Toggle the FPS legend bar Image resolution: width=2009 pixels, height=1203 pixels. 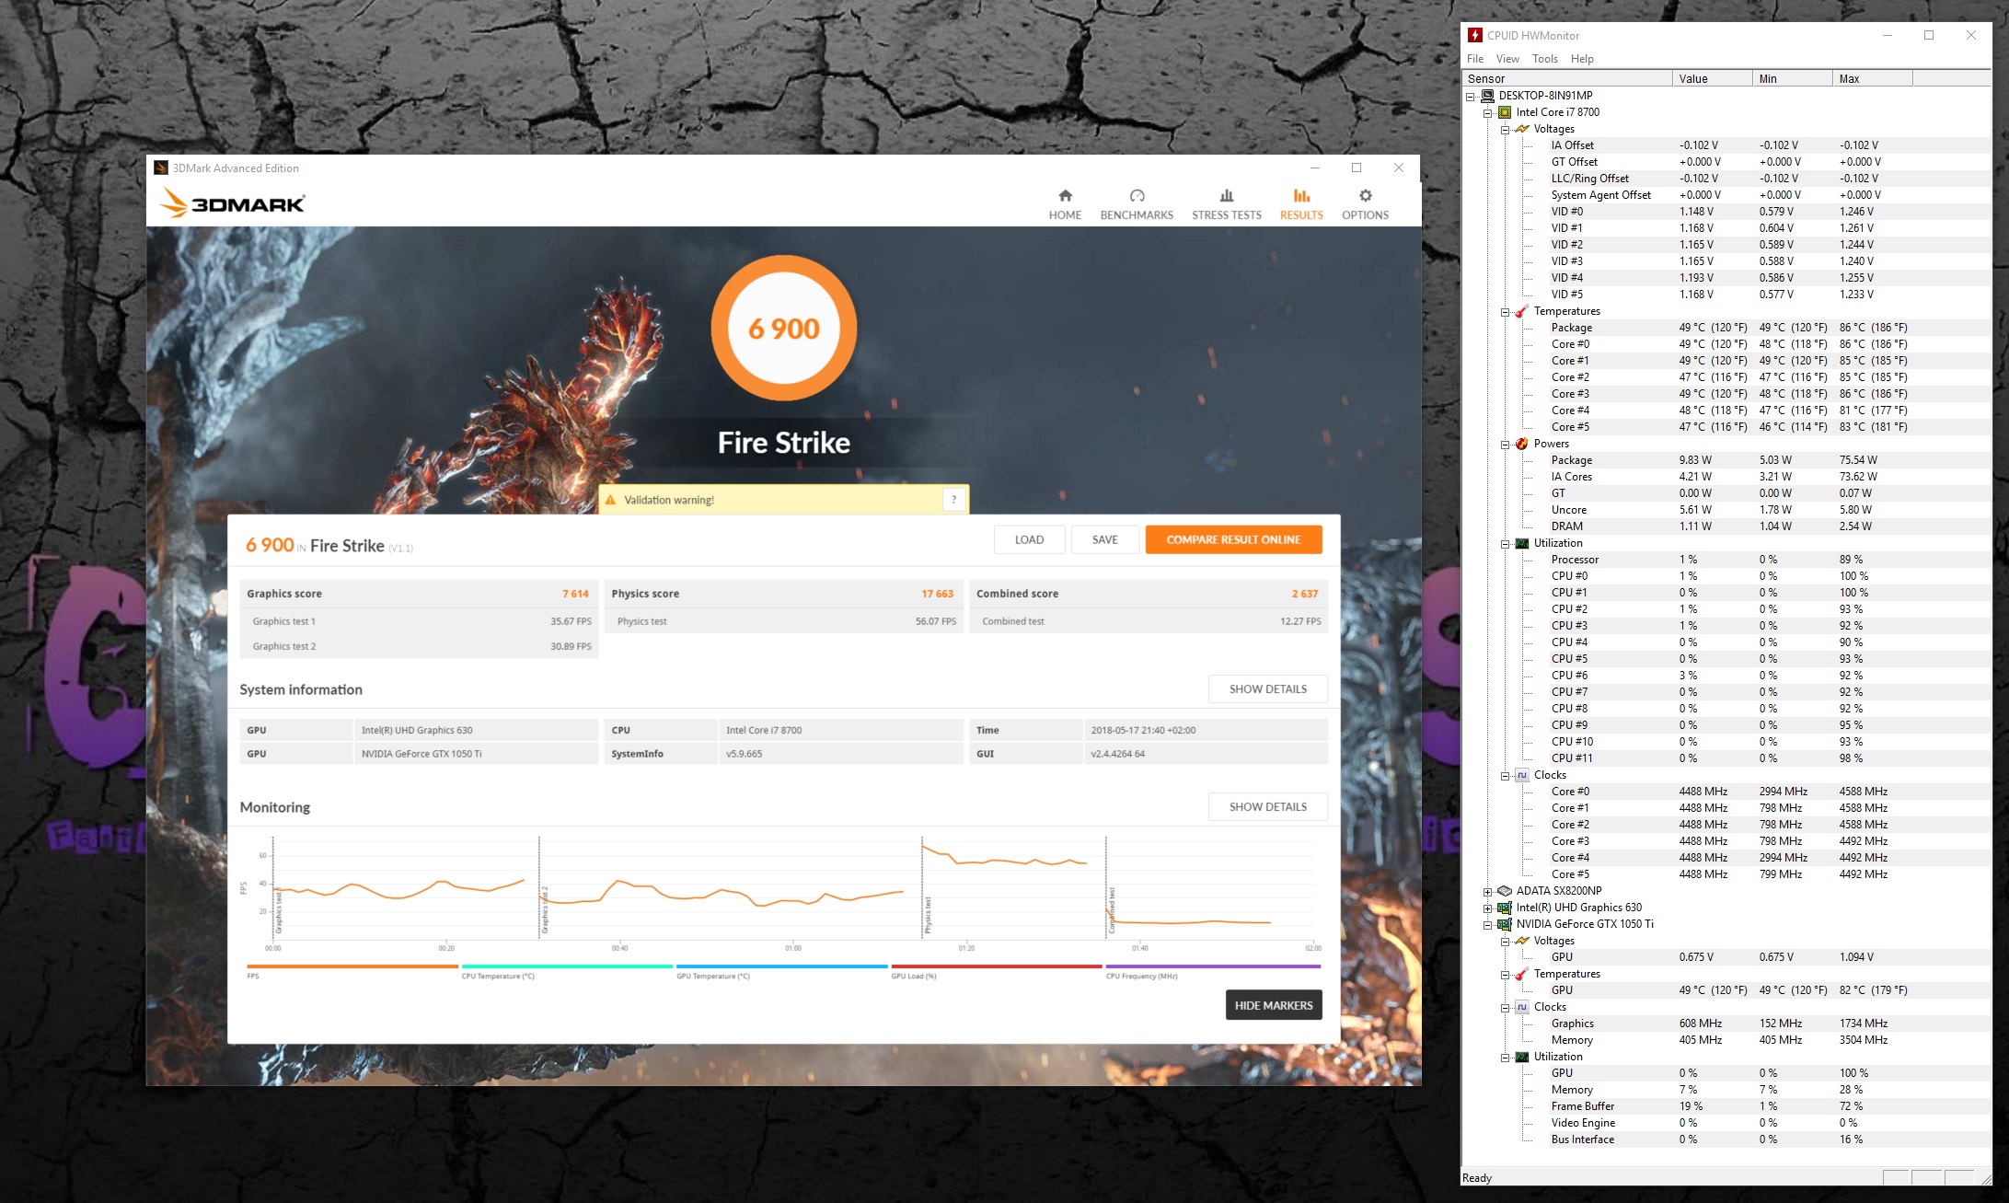(x=352, y=966)
